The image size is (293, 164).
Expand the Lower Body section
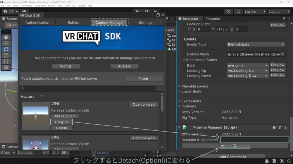(179, 91)
